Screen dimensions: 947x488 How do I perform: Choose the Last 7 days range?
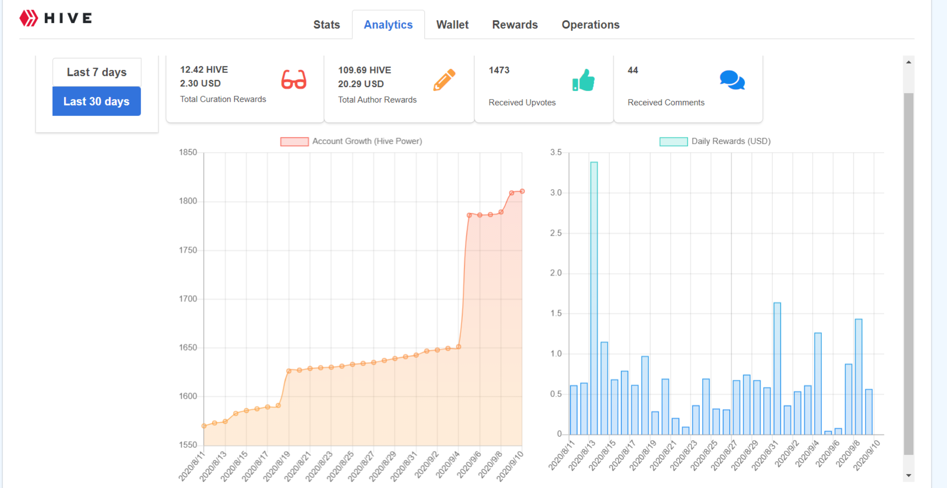pos(97,72)
